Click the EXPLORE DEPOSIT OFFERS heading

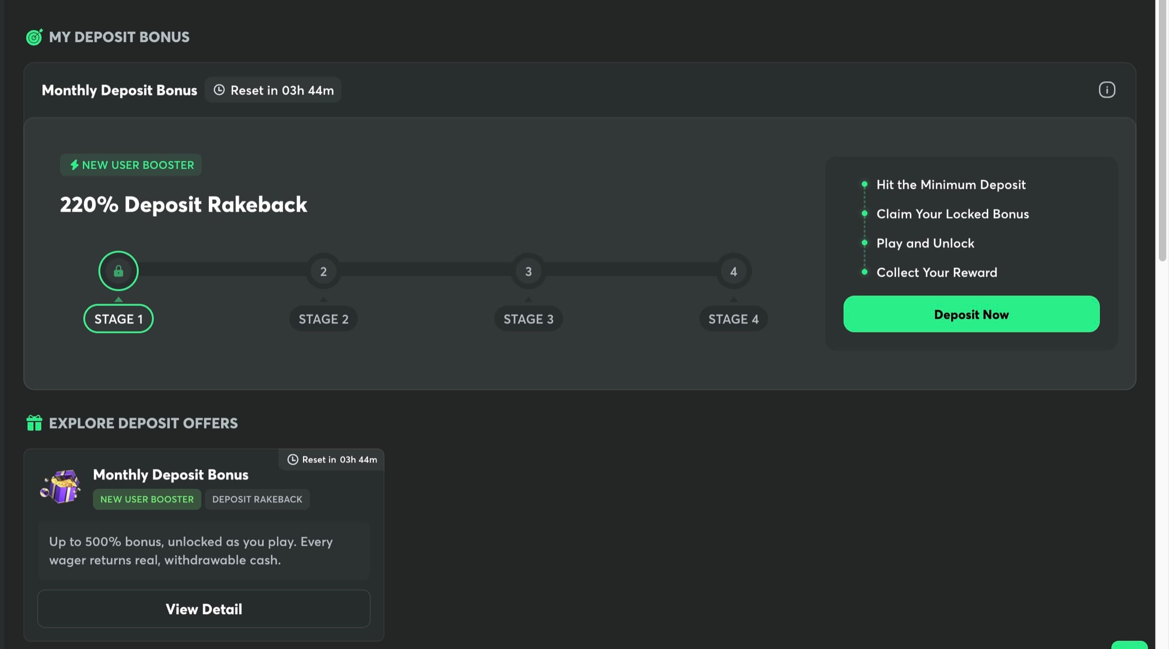point(143,423)
